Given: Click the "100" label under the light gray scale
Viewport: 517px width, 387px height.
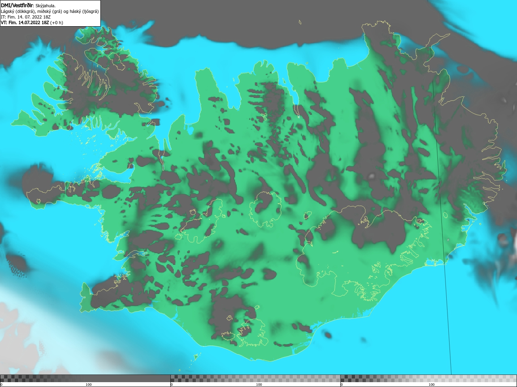Looking at the screenshot, I should coord(431,385).
